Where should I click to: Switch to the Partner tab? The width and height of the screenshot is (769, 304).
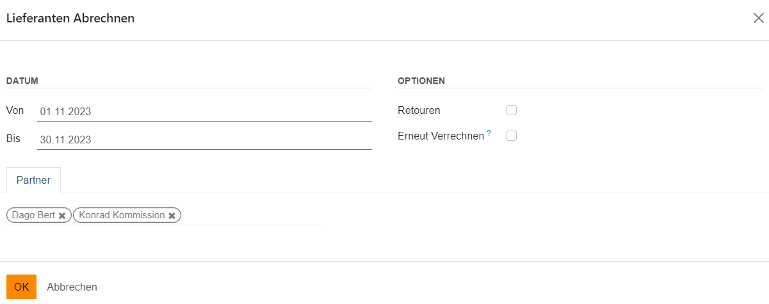coord(33,180)
